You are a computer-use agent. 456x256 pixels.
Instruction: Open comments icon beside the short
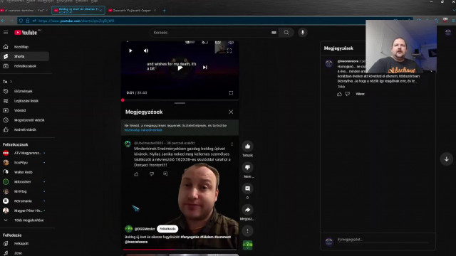tap(247, 188)
